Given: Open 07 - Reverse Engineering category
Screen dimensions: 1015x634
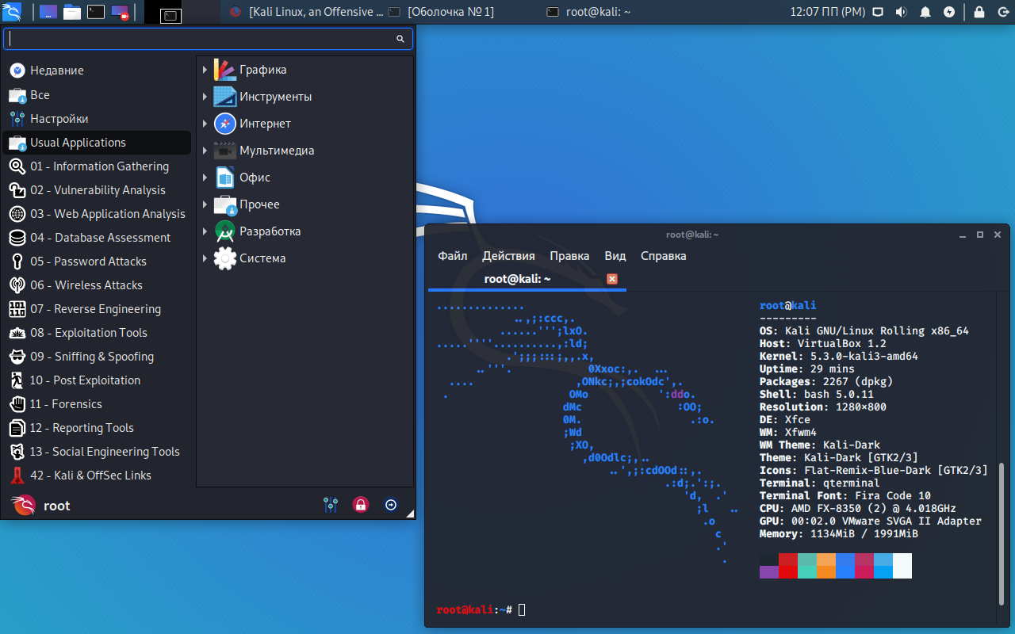Looking at the screenshot, I should (x=97, y=309).
